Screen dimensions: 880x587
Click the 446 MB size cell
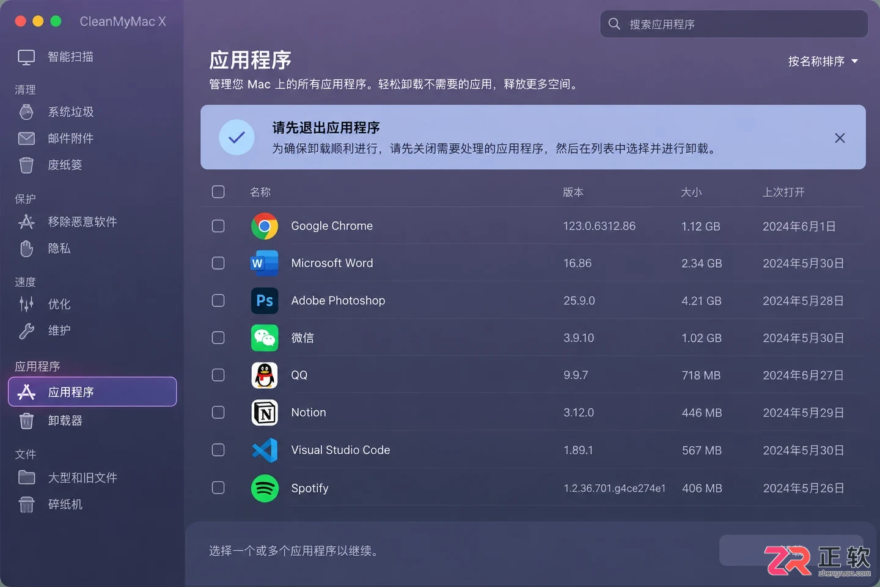[702, 413]
